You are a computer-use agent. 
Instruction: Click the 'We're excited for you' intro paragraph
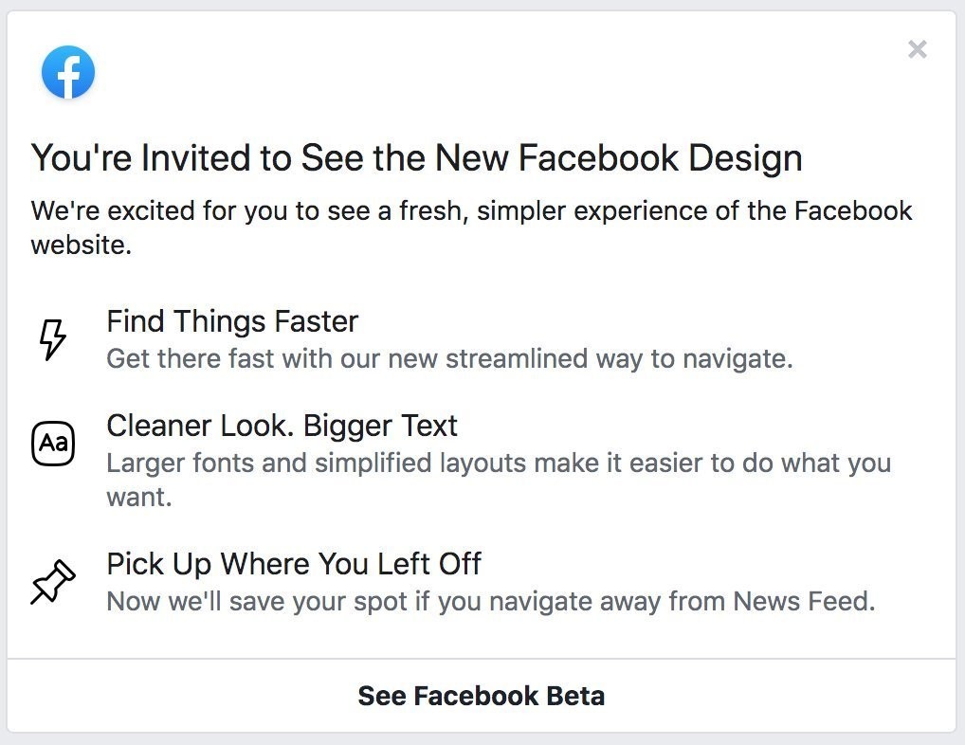[x=471, y=210]
